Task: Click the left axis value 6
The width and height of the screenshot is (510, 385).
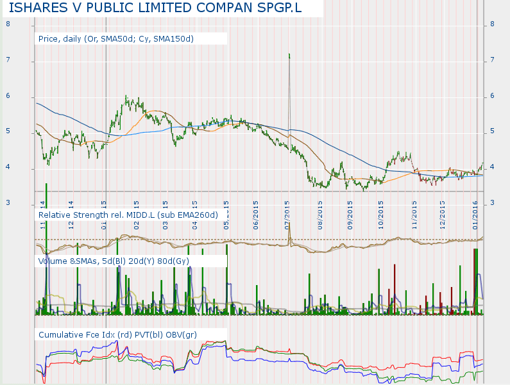Action: (8, 95)
